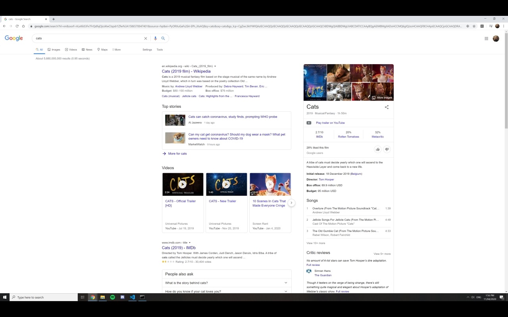The height and width of the screenshot is (317, 508).
Task: Switch to Maps search tab
Action: [102, 50]
